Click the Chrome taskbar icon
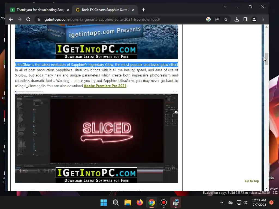This screenshot has height=209, width=279. point(151,202)
